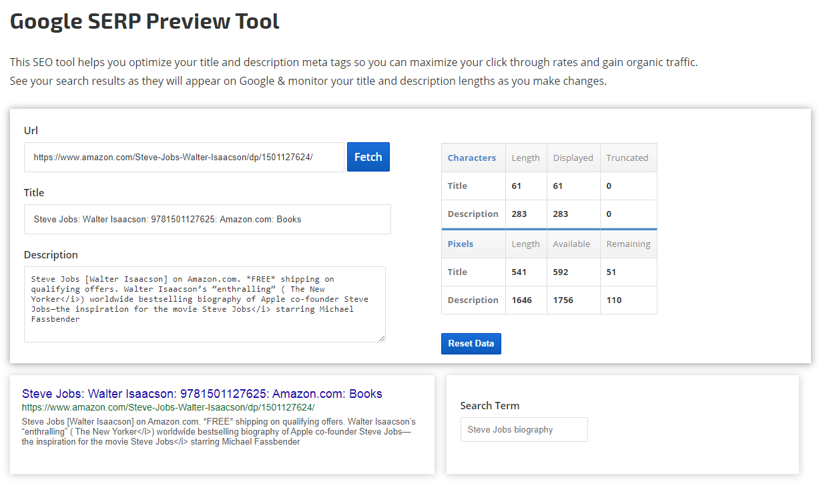The width and height of the screenshot is (819, 490).
Task: Select the Pixels table header
Action: coord(461,244)
